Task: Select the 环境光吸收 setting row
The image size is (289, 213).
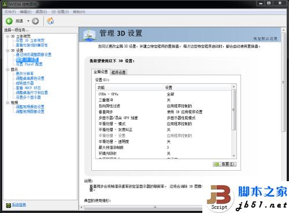Action: [x=164, y=153]
